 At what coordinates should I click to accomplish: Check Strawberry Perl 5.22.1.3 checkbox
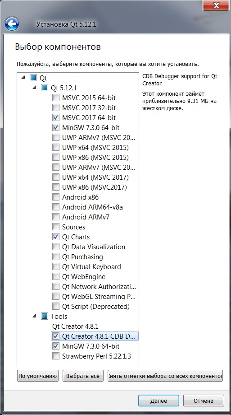[x=56, y=356]
